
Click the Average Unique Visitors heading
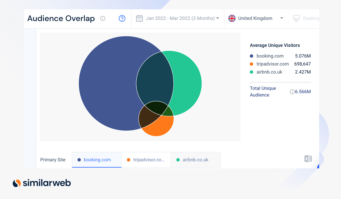pyautogui.click(x=275, y=45)
